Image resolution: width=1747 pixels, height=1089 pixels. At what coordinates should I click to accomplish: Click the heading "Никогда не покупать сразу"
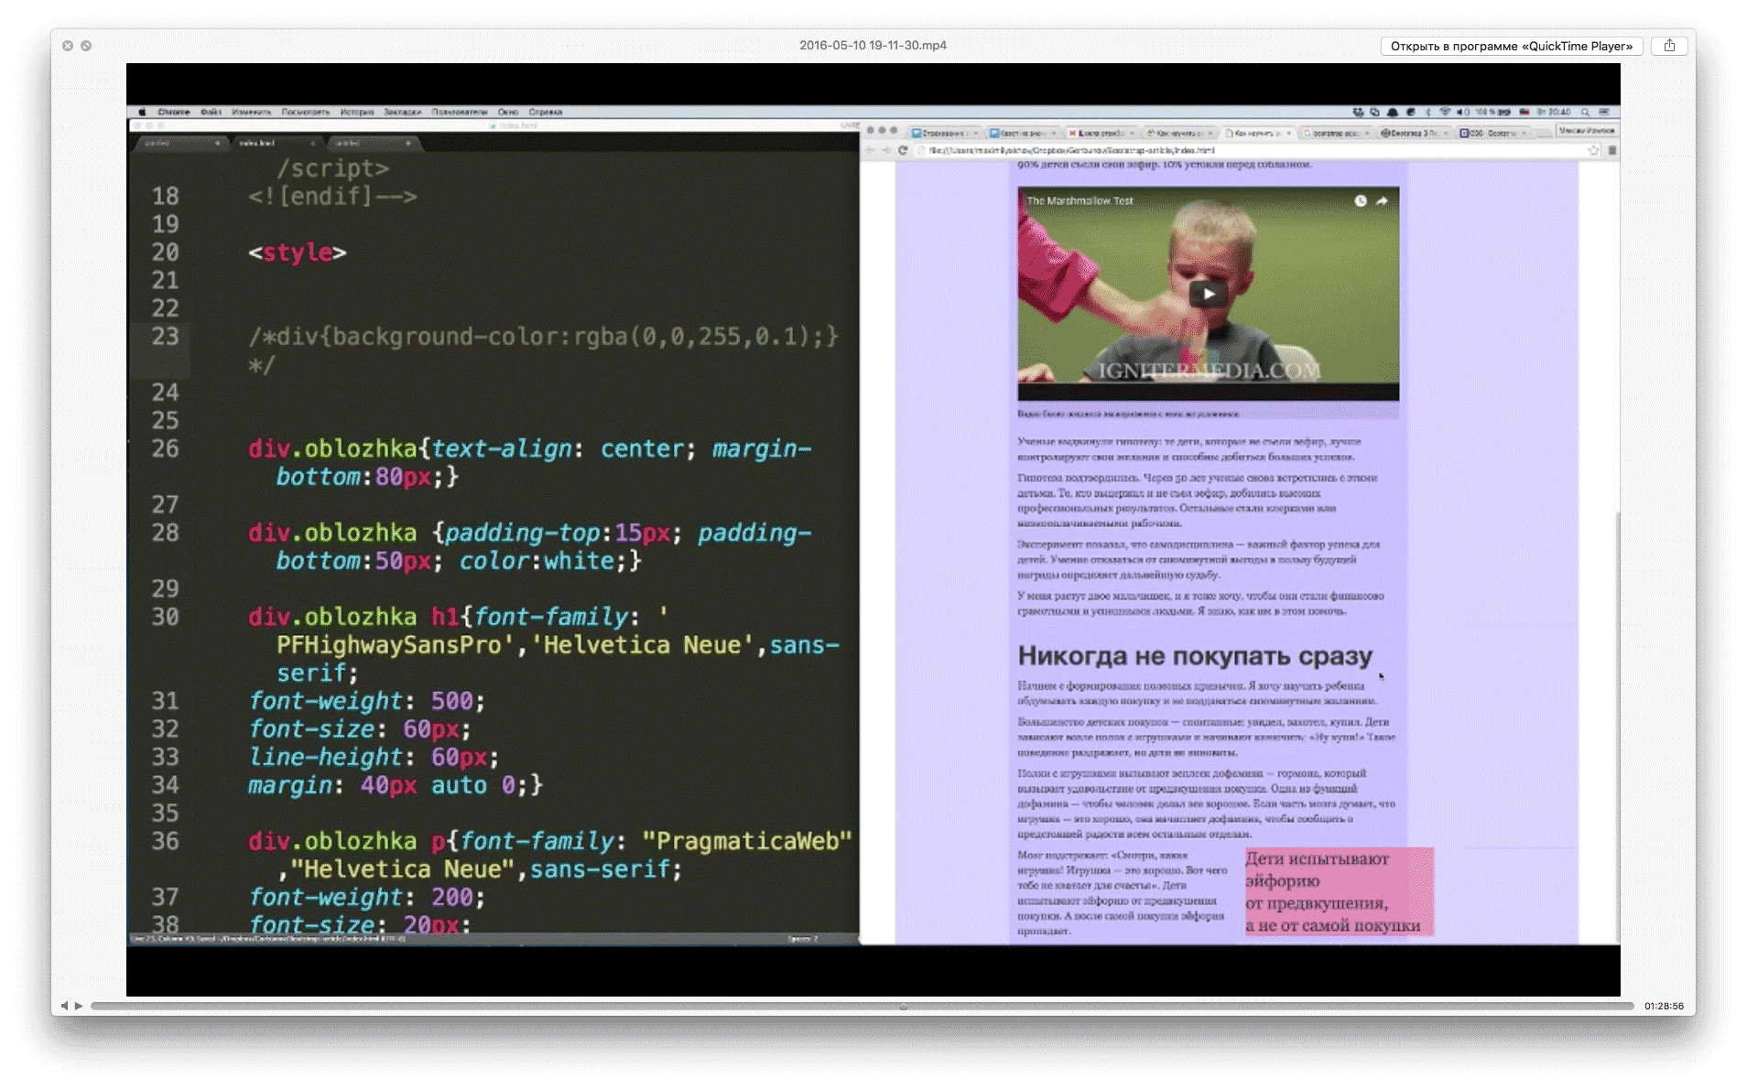coord(1194,656)
